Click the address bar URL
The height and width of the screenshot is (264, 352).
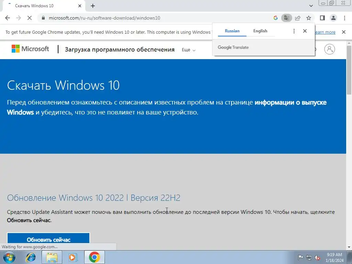coord(104,18)
